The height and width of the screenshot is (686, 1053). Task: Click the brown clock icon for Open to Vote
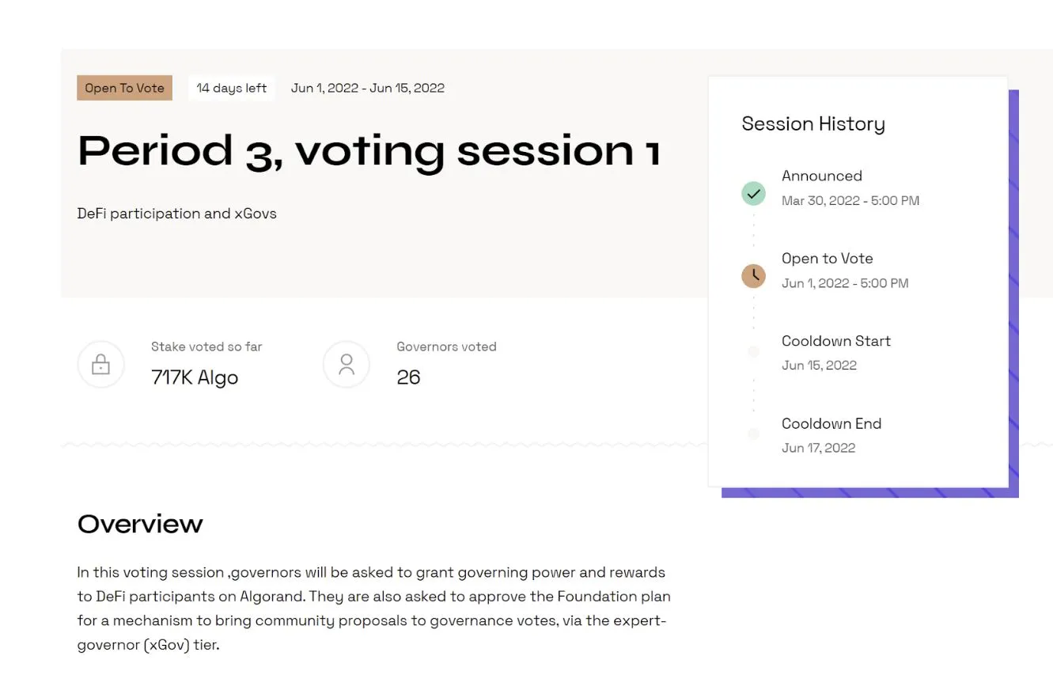click(753, 275)
